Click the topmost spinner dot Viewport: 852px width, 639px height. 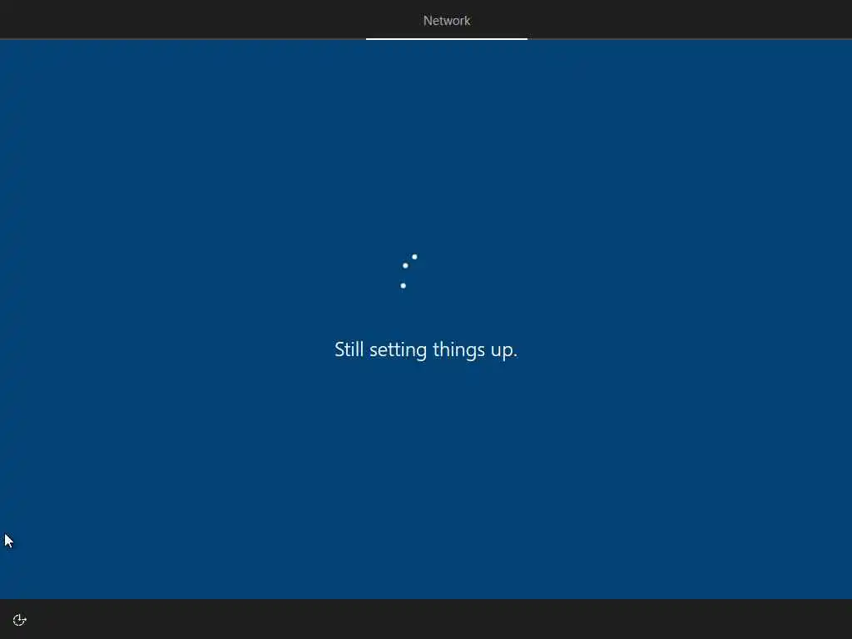coord(414,256)
